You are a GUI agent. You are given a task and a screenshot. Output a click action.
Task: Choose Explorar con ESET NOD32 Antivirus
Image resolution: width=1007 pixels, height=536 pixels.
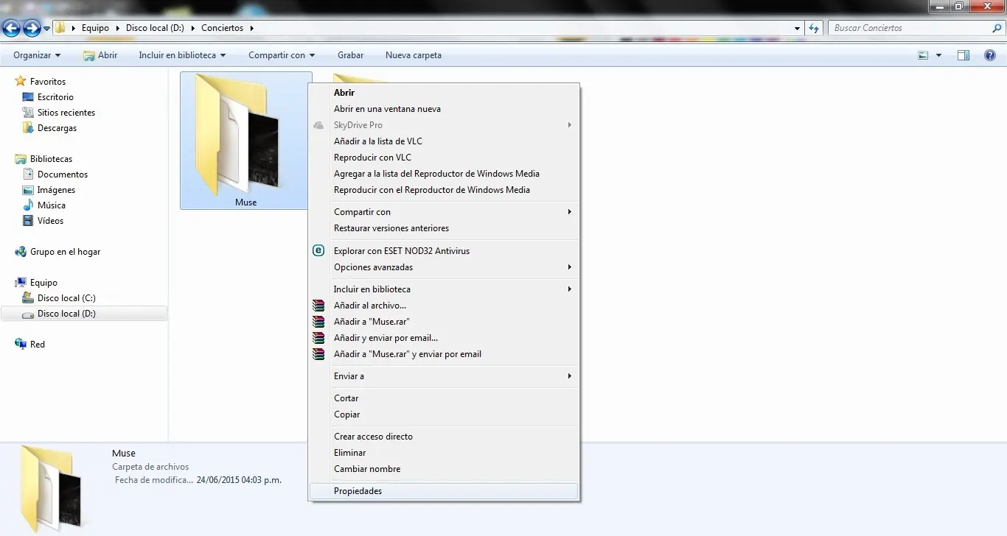[x=443, y=251]
